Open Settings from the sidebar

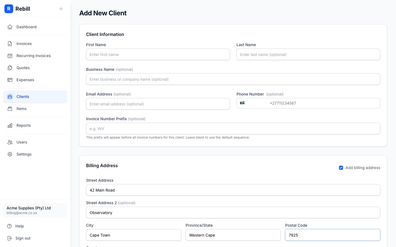point(24,154)
